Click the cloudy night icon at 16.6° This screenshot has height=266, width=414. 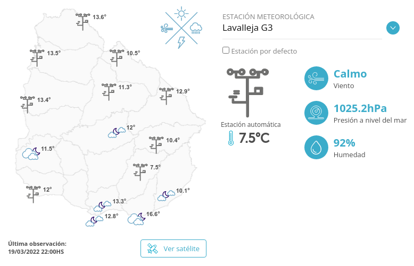pyautogui.click(x=137, y=219)
